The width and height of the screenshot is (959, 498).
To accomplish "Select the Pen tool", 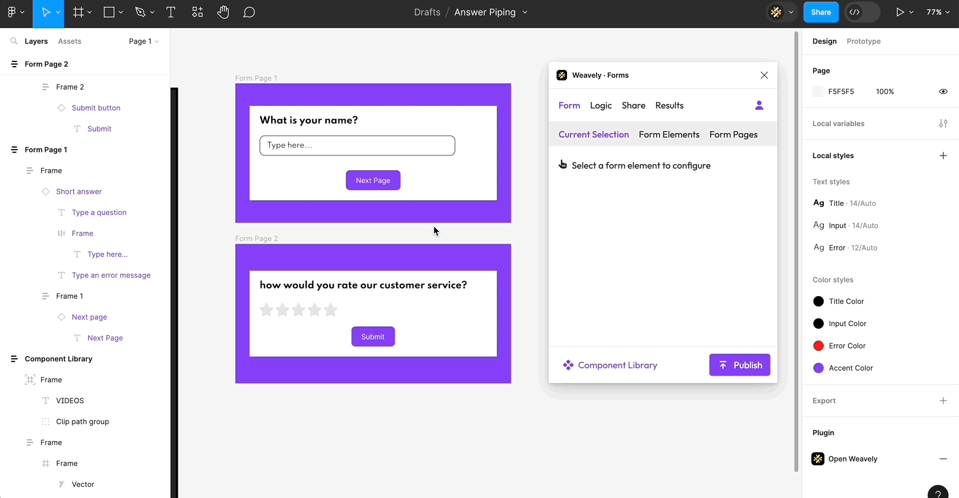I will click(140, 12).
